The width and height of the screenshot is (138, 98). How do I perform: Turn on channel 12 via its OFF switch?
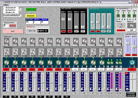pos(101,69)
